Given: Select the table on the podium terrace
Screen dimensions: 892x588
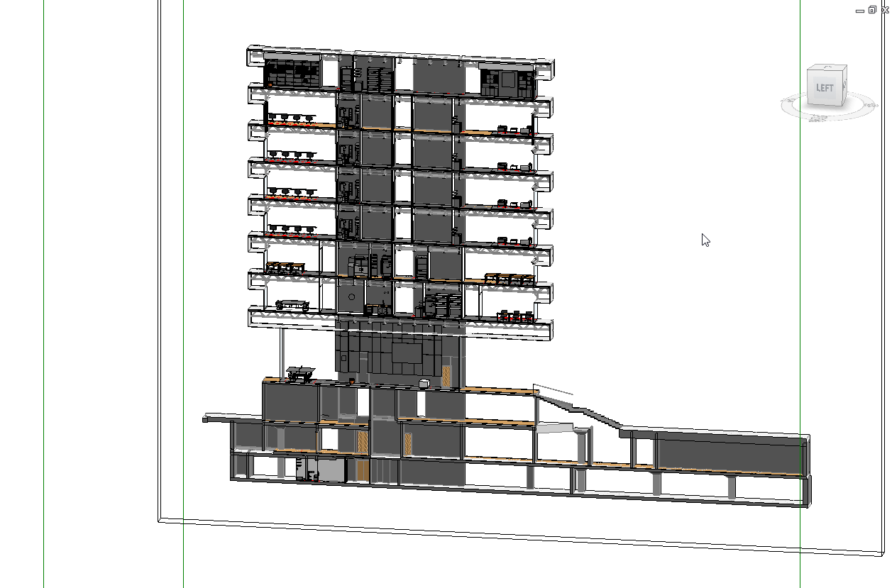Looking at the screenshot, I should pyautogui.click(x=300, y=372).
